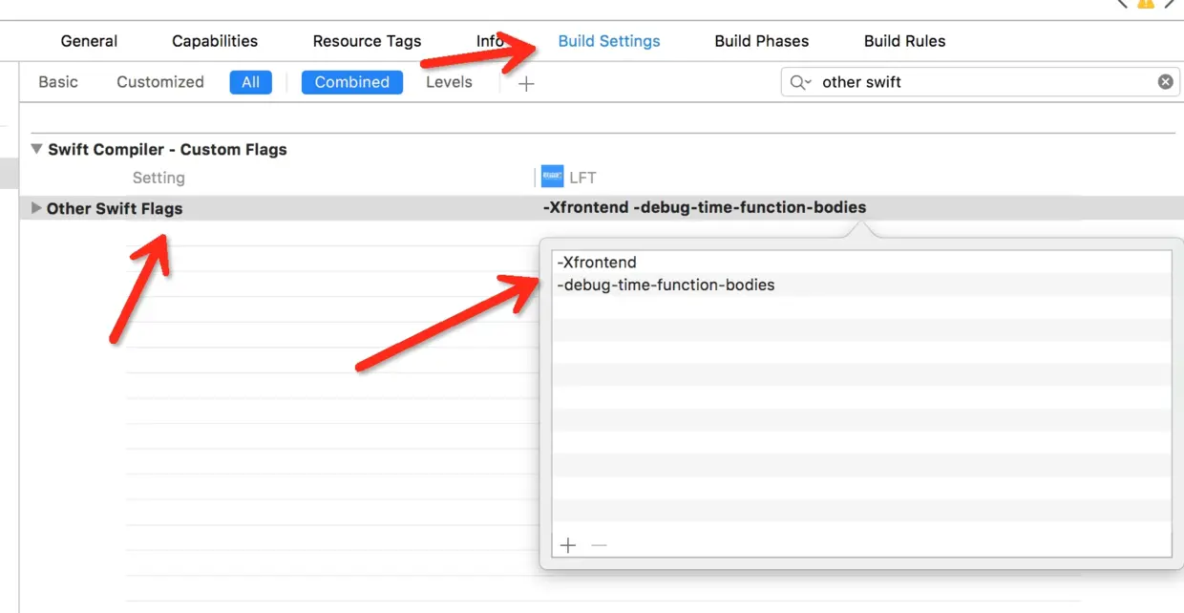This screenshot has height=613, width=1184.
Task: Add a new flag with plus button
Action: (x=568, y=545)
